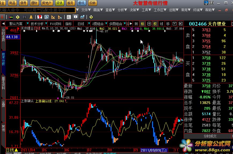Image resolution: width=233 pixels, height=154 pixels.
Task: Open the 多图组合 dropdown arrow
Action: [125, 24]
